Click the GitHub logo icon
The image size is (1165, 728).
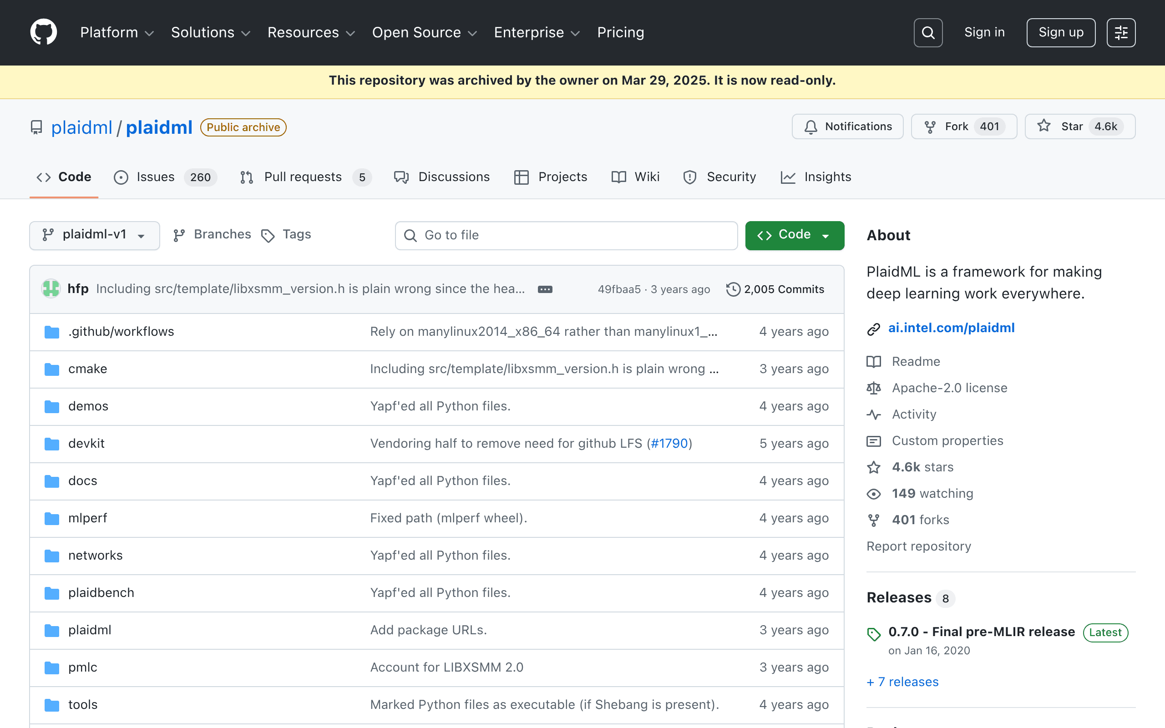(x=43, y=32)
